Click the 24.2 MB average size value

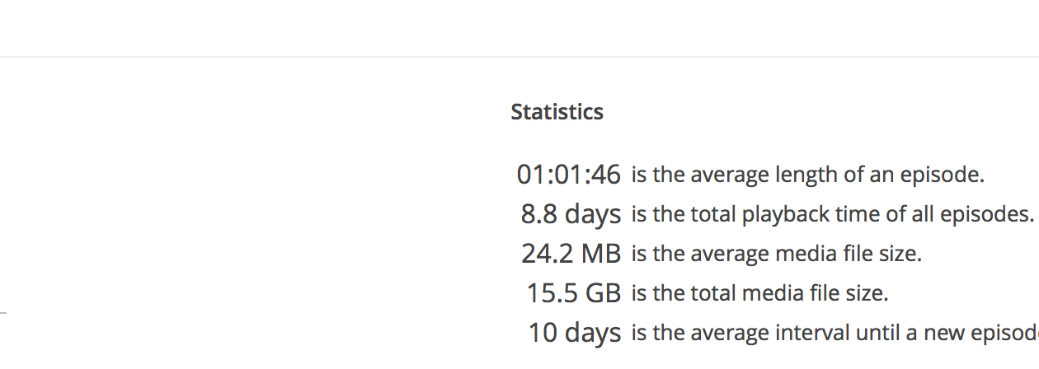coord(571,254)
